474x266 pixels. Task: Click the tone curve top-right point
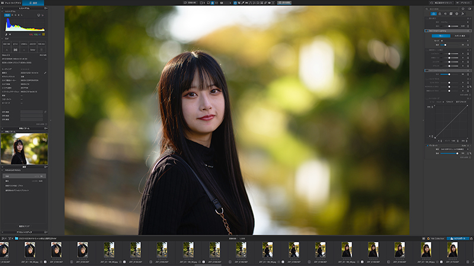click(x=467, y=106)
